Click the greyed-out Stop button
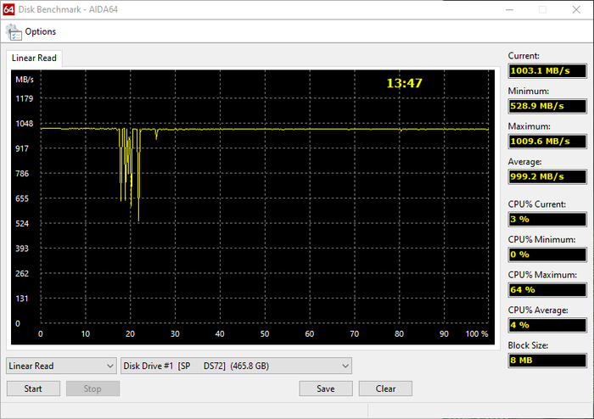 [92, 388]
